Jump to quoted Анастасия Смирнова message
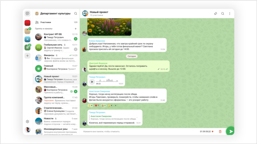The height and width of the screenshot is (144, 257). point(114,118)
